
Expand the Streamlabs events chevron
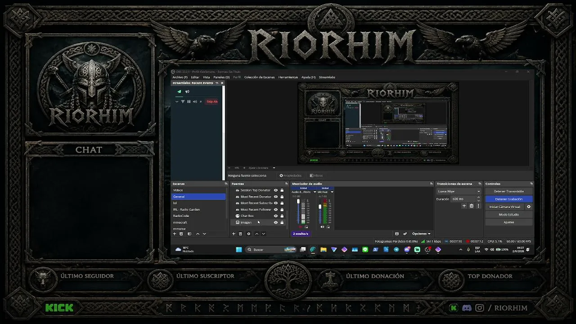tap(177, 102)
